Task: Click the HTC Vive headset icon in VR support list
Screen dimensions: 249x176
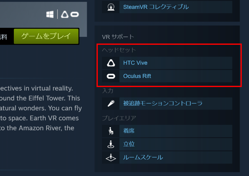Action: click(111, 63)
